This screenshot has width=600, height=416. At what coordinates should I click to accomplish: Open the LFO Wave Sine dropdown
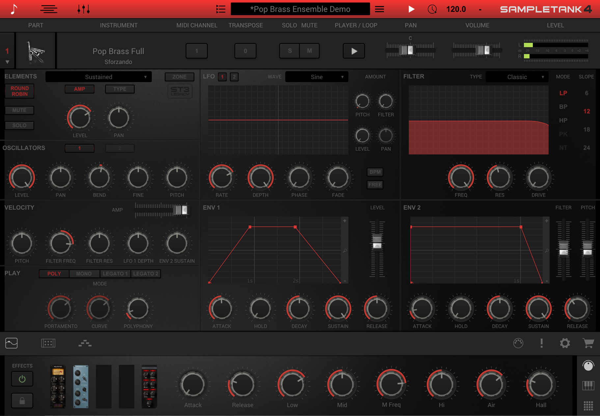click(x=316, y=77)
